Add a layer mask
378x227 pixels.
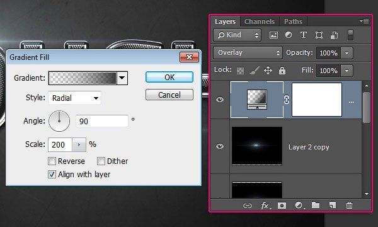(282, 206)
